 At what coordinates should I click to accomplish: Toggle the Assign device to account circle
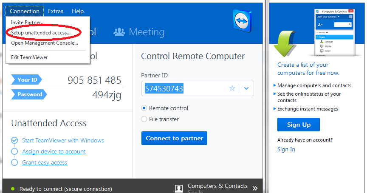pyautogui.click(x=14, y=151)
